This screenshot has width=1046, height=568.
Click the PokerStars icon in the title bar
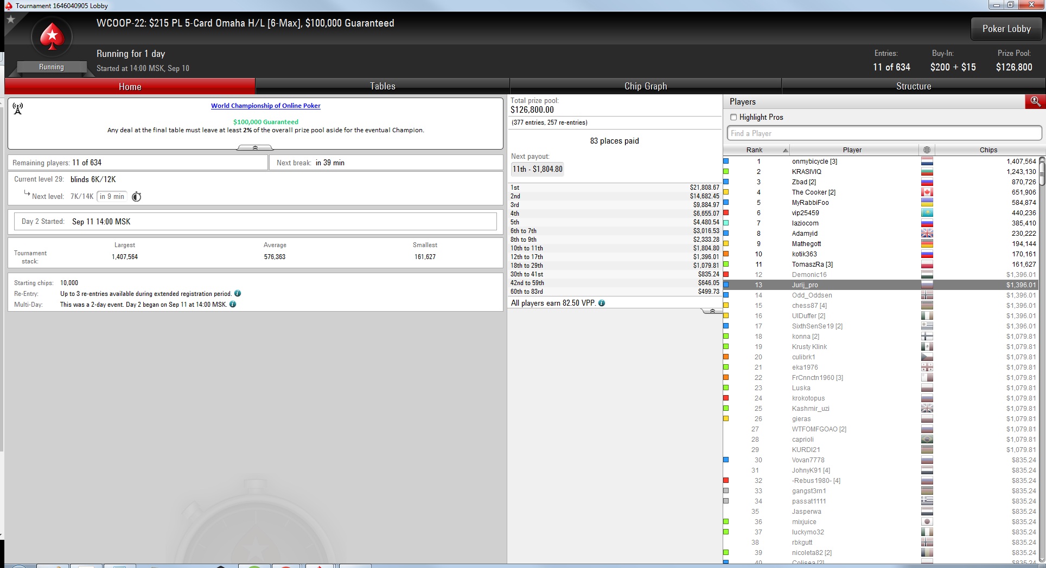8,5
